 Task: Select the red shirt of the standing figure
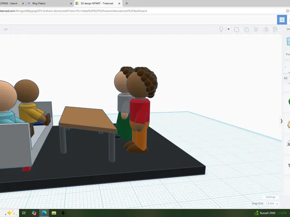140,111
